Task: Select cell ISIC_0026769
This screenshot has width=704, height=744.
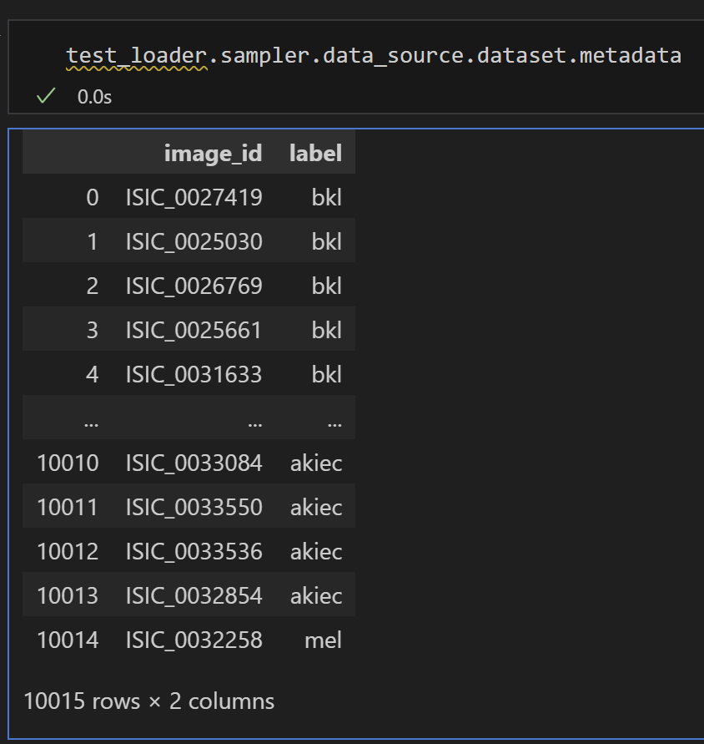Action: (194, 286)
